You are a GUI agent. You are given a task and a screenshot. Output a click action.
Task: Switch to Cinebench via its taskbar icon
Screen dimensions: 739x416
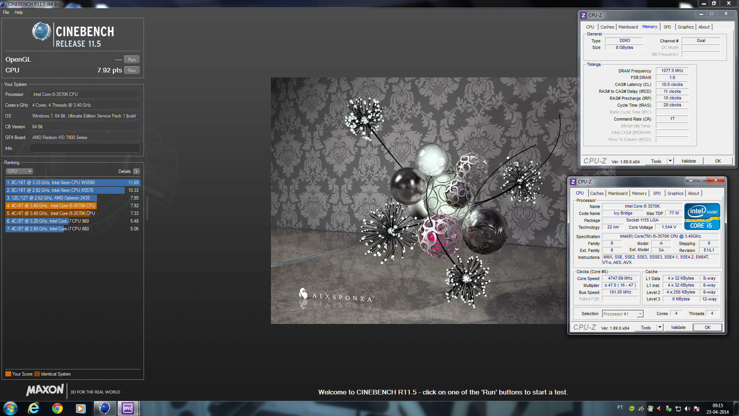[104, 408]
